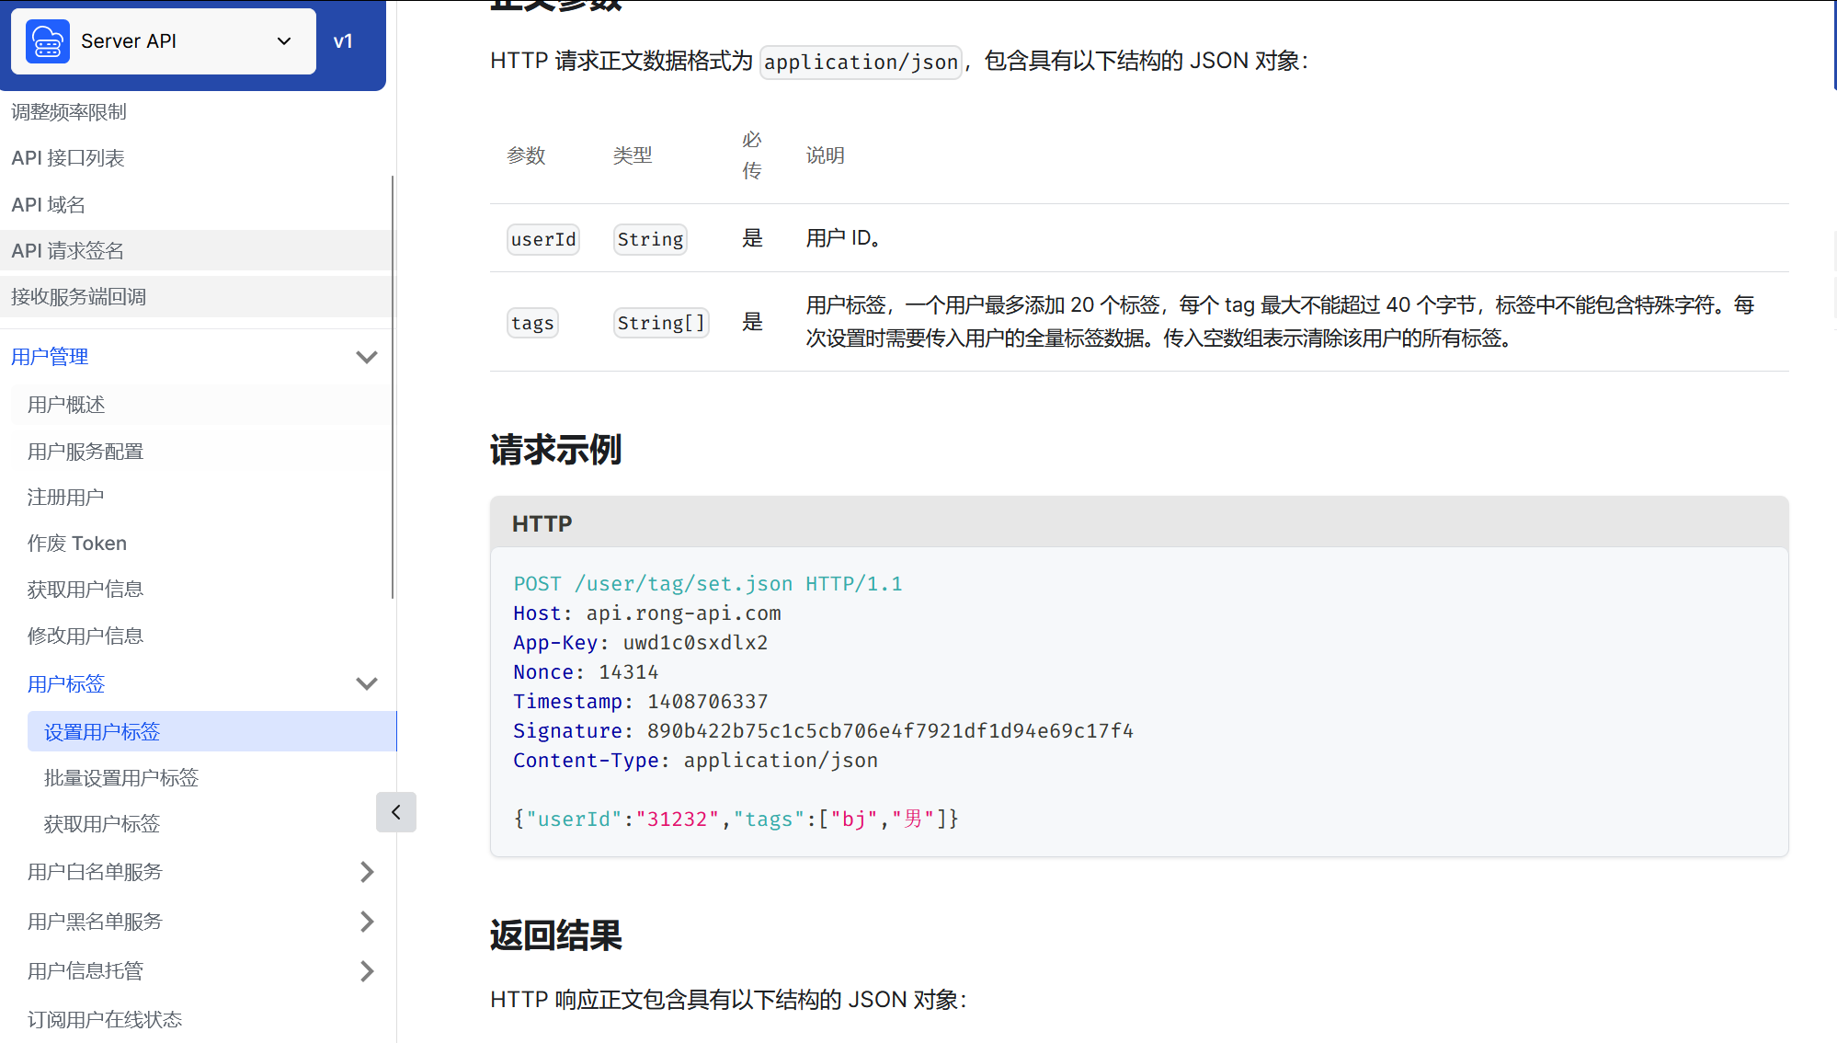This screenshot has width=1837, height=1043.
Task: Select the v1 version label
Action: point(345,40)
